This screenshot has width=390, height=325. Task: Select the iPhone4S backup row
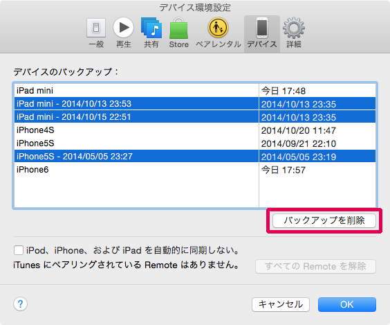coord(195,130)
